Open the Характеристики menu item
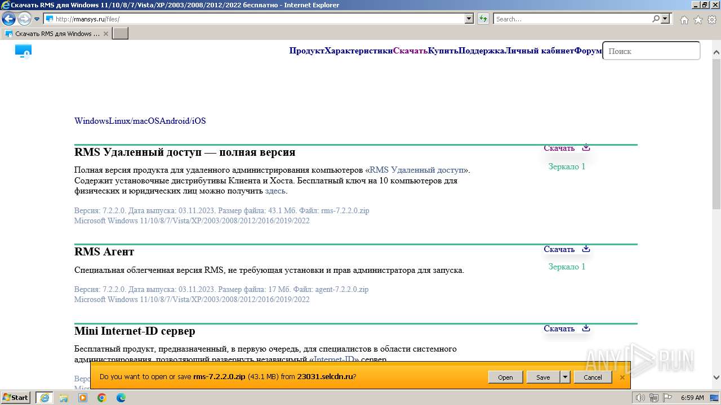The width and height of the screenshot is (721, 405). 359,51
